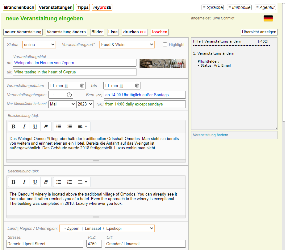
Task: Open the Sprache menu
Action: pos(213,7)
